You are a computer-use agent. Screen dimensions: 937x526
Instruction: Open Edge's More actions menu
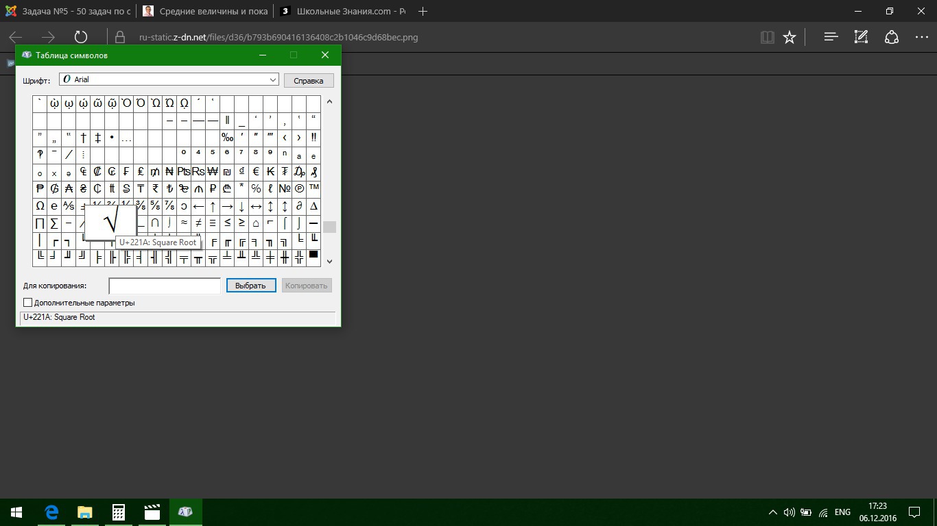pos(922,38)
